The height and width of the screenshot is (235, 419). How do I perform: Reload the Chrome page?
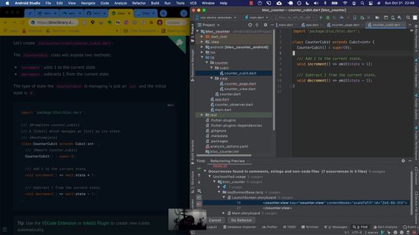pos(23,22)
